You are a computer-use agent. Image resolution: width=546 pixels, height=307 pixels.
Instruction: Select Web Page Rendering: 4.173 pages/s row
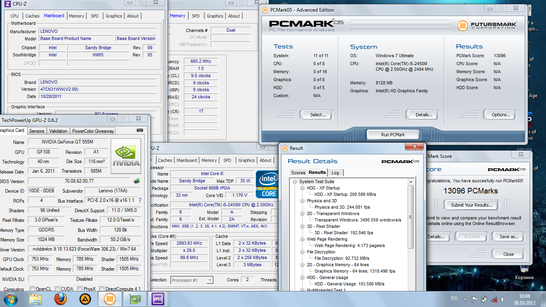(x=350, y=245)
